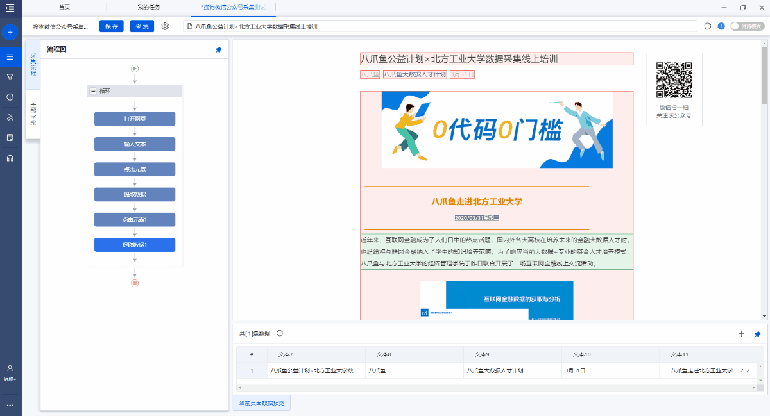Screen dimensions: 770x416
Task: Open the 全部字段 vertical tab
Action: tap(33, 113)
